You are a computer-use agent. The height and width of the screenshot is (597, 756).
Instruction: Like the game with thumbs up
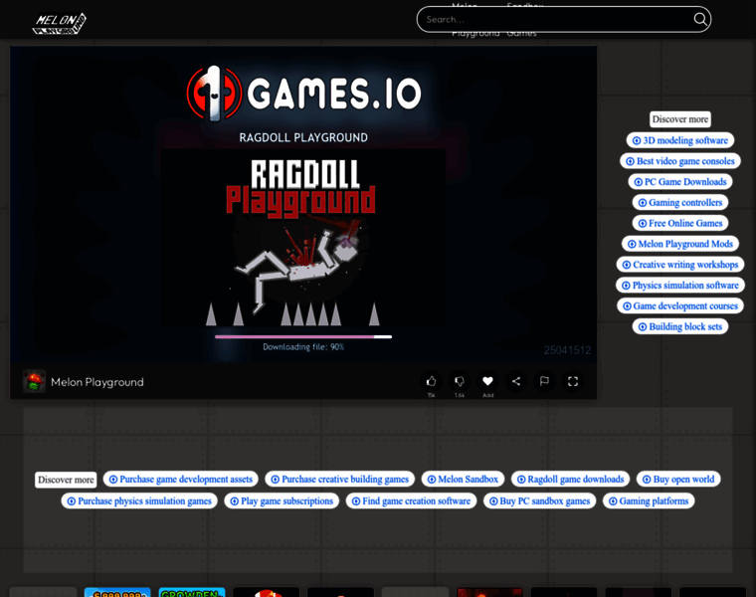point(431,381)
